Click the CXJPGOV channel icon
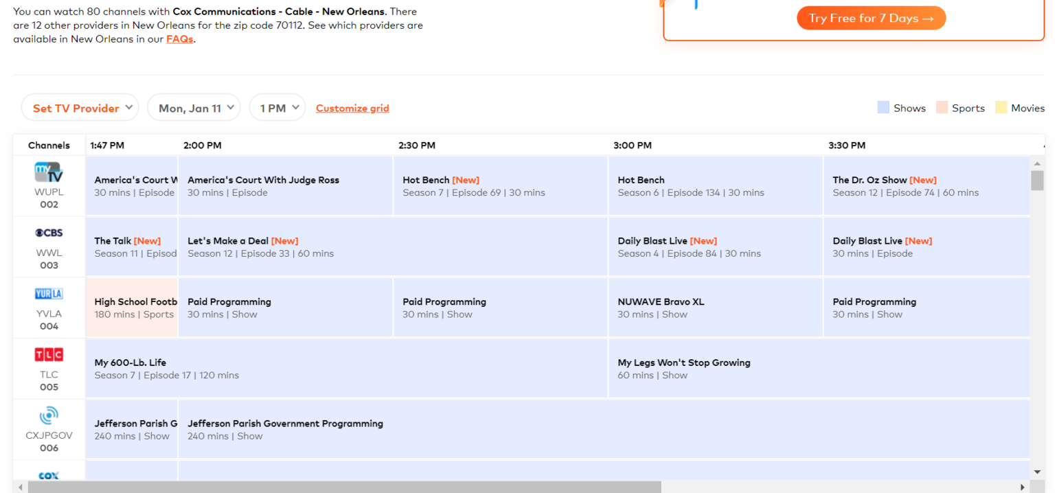 49,415
